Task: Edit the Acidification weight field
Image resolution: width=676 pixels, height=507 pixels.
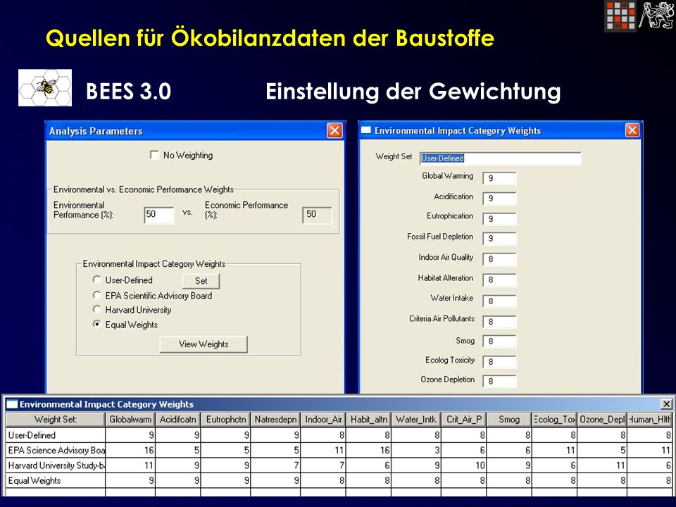Action: pos(499,199)
